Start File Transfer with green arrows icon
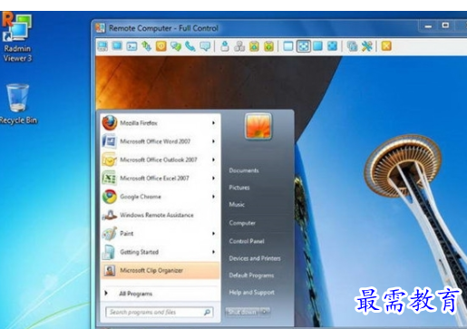Screen dimensions: 467x329 tap(147, 46)
